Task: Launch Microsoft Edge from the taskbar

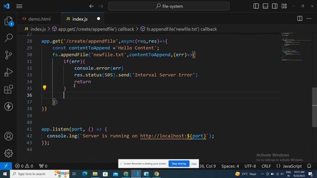Action: click(x=85, y=174)
